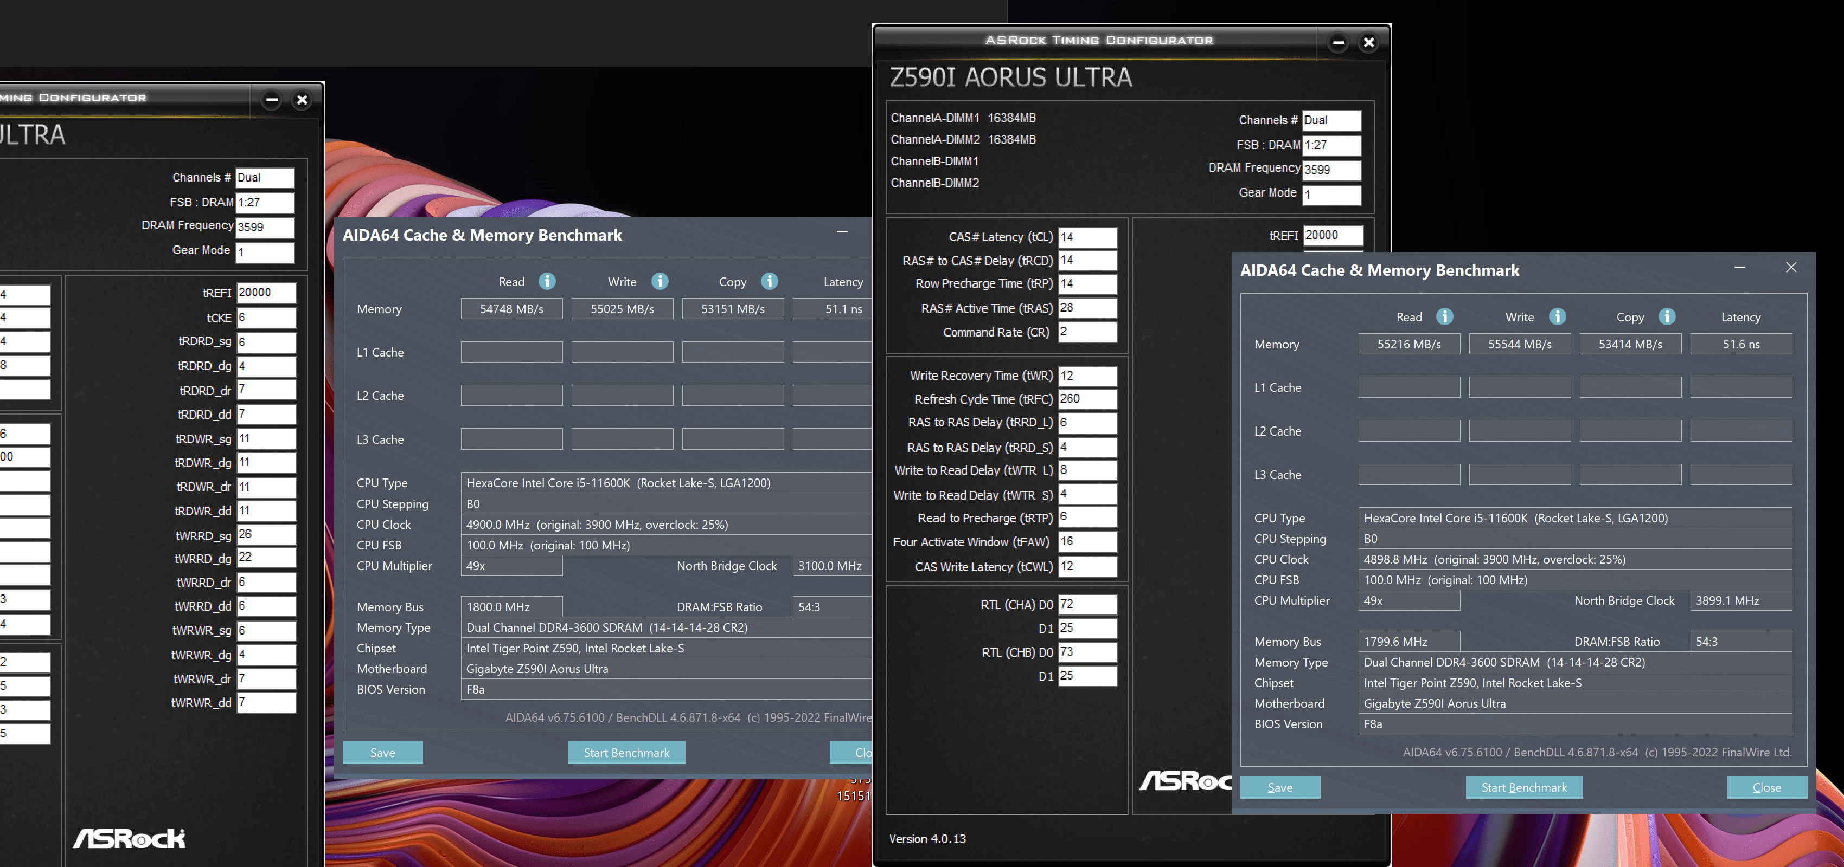This screenshot has height=867, width=1844.
Task: Click Copy info icon in left AIDA64 window
Action: tap(770, 281)
